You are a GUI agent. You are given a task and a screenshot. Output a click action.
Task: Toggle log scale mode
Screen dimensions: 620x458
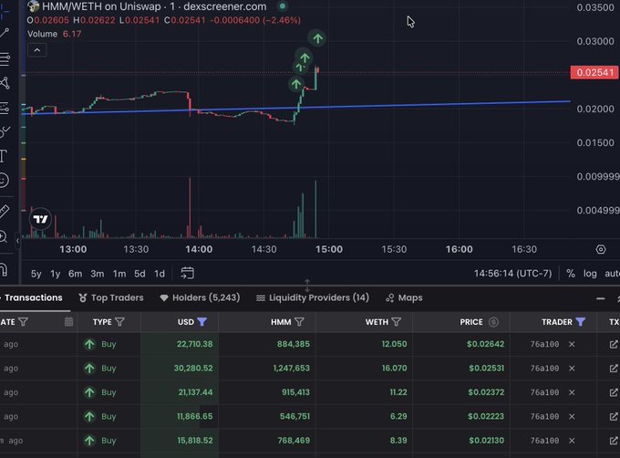click(590, 274)
